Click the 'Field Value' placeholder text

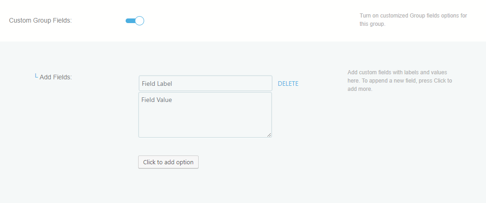(157, 100)
